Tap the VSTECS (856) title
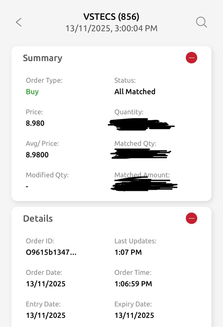 [x=111, y=17]
